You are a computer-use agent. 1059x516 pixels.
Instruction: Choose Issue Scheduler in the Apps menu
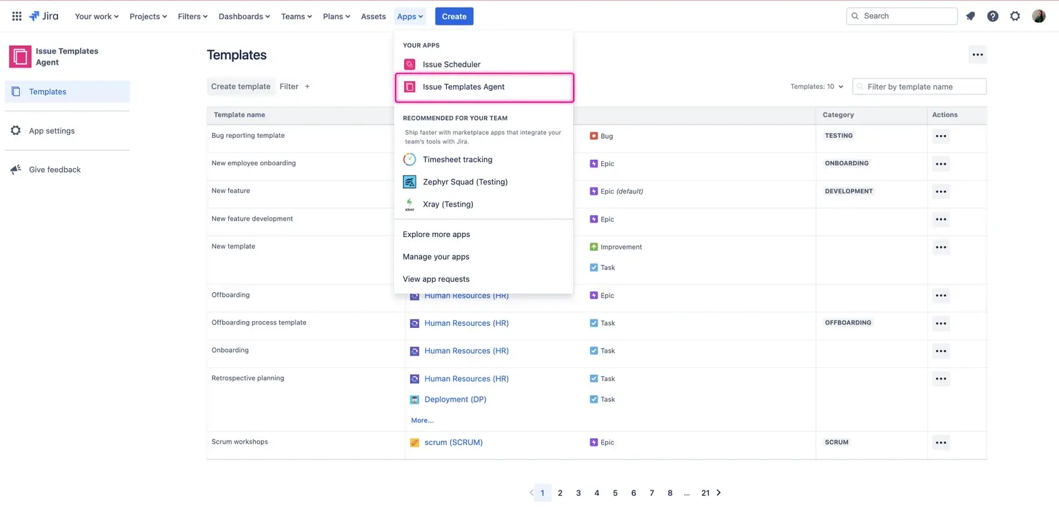451,64
